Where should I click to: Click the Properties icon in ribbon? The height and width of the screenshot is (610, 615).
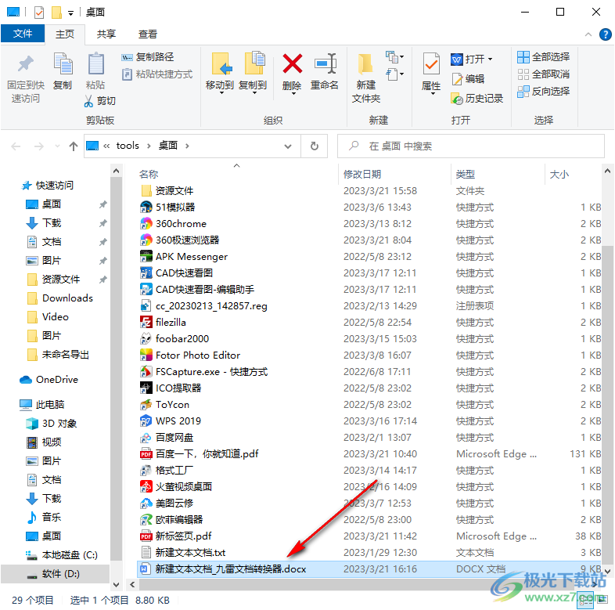click(x=431, y=64)
